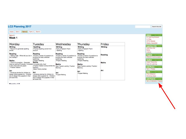
Task: Open Learning Links under the Learning Links header
Action: [151, 48]
